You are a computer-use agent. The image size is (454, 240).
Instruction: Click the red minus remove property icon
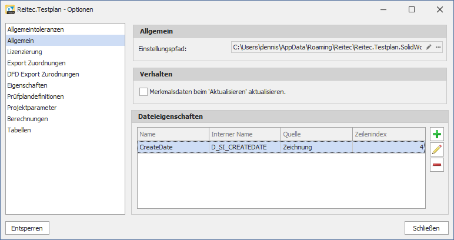pyautogui.click(x=436, y=165)
